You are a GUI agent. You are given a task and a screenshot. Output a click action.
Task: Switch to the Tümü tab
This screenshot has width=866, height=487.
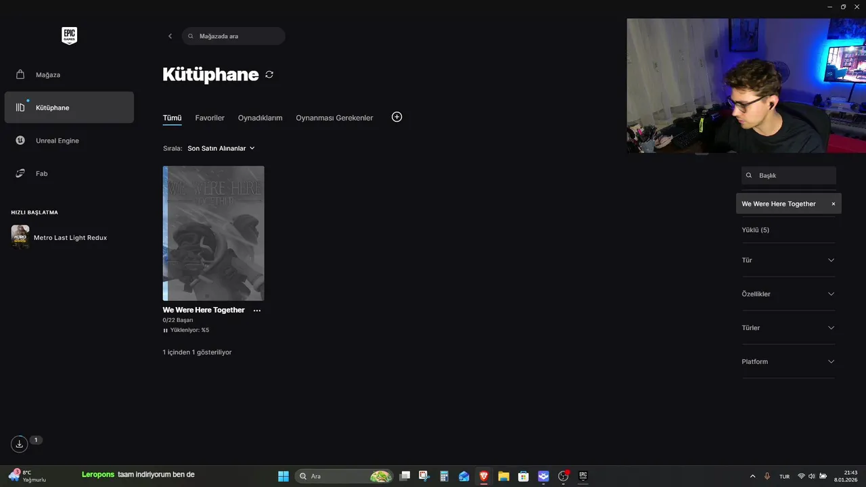tap(172, 118)
